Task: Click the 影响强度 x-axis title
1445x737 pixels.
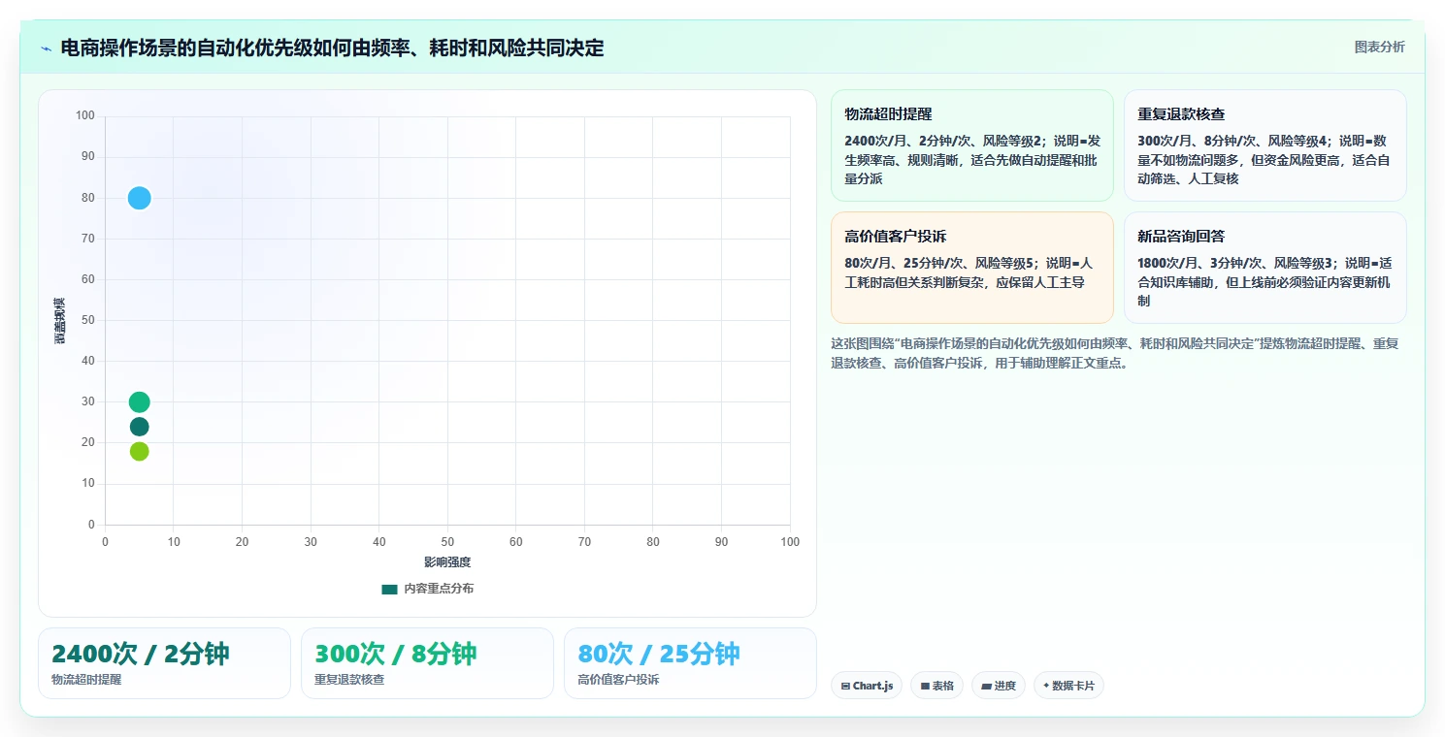Action: pos(447,562)
